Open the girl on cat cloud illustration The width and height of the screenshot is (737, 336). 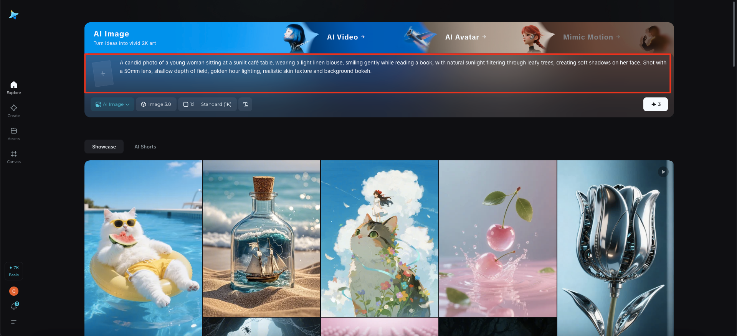point(380,239)
